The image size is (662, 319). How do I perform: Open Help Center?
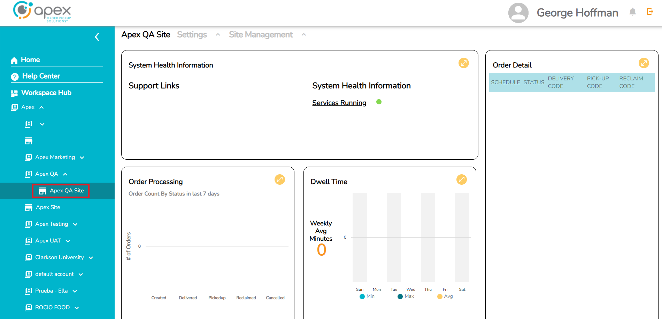tap(41, 76)
